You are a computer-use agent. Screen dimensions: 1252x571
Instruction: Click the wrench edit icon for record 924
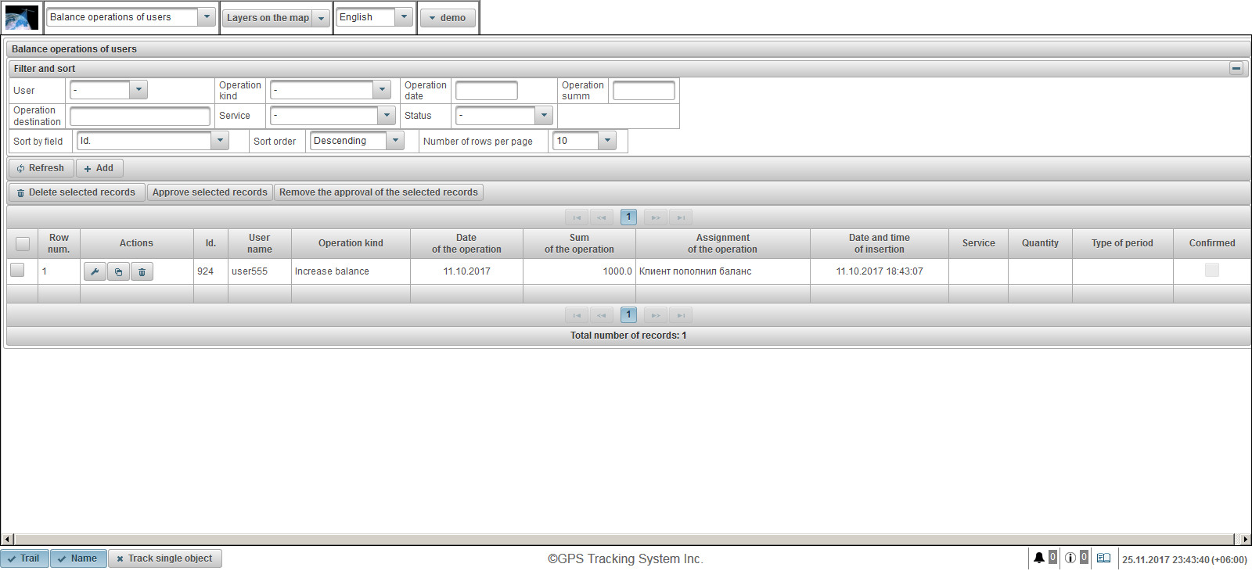[95, 271]
